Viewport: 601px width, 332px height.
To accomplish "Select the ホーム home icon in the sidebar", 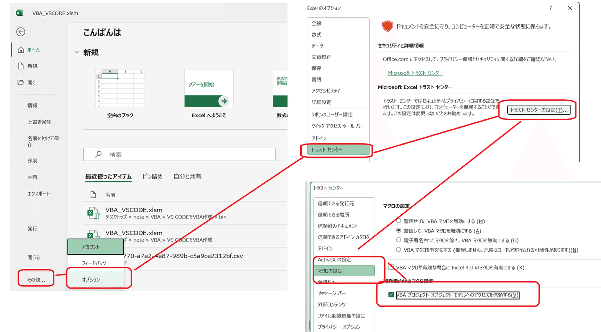I will pyautogui.click(x=21, y=49).
